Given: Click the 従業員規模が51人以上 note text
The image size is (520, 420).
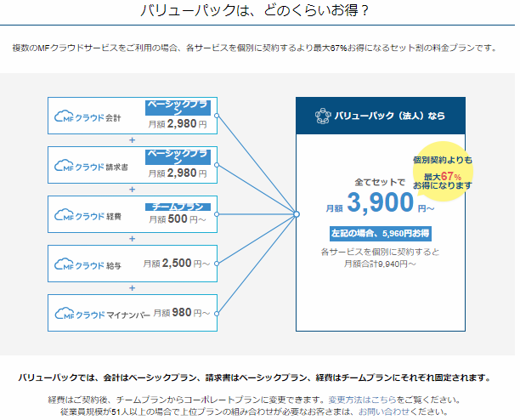Looking at the screenshot, I should pyautogui.click(x=254, y=411).
